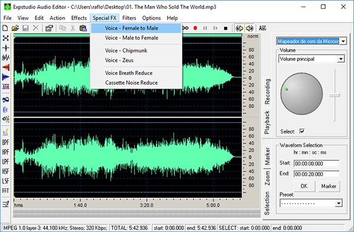The width and height of the screenshot is (354, 232).
Task: Switch to the Recording tab
Action: click(x=267, y=92)
